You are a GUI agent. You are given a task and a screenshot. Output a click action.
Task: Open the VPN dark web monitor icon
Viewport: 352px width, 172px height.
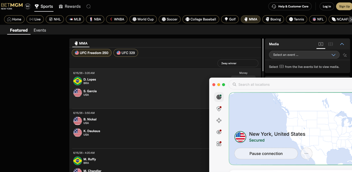click(219, 132)
